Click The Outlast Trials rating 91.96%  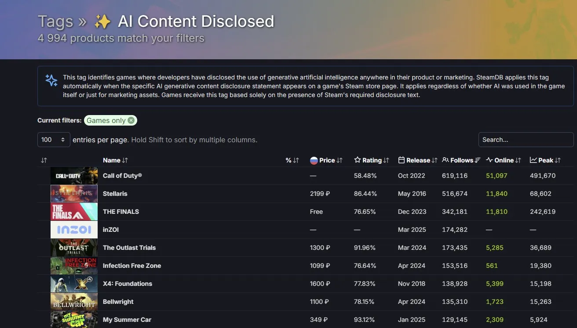[365, 248]
